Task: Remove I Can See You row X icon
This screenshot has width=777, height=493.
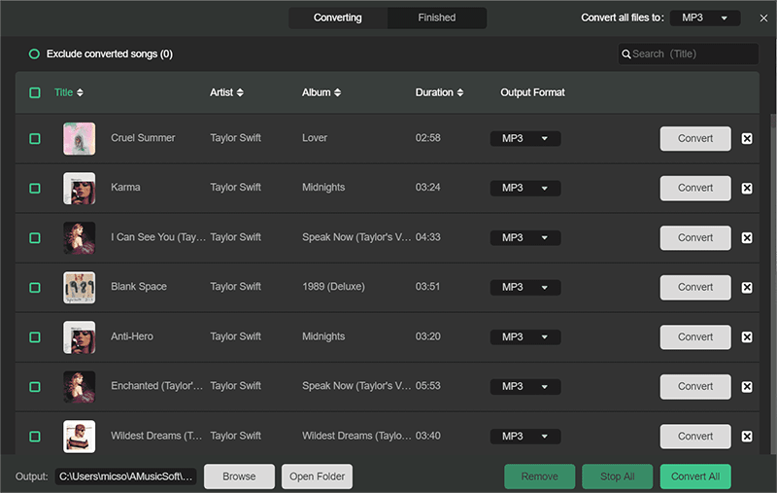Action: (746, 237)
